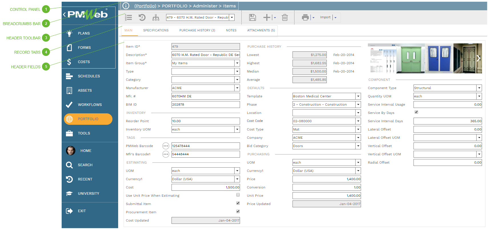Open the Template dropdown

point(358,96)
